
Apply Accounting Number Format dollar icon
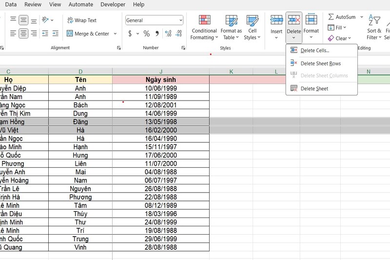[130, 33]
